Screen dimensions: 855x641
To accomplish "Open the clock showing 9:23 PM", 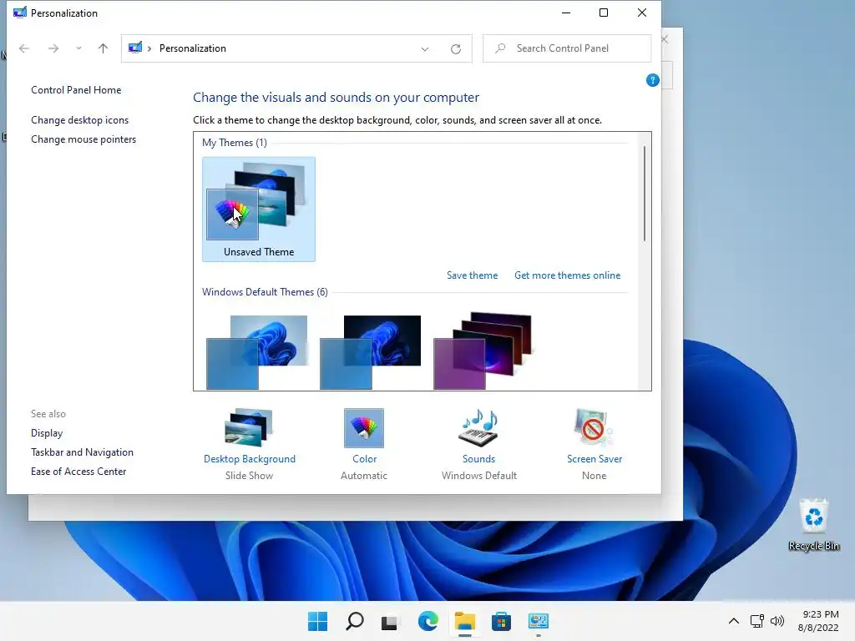I will pyautogui.click(x=818, y=621).
